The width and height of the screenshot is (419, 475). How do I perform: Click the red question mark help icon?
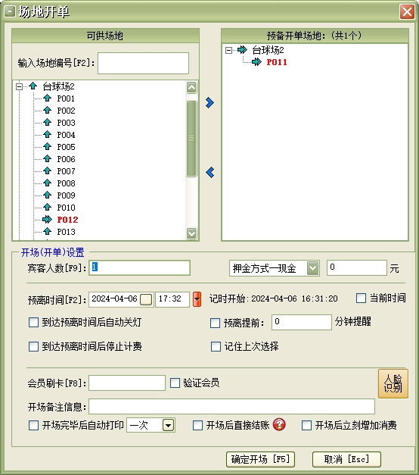(x=279, y=424)
